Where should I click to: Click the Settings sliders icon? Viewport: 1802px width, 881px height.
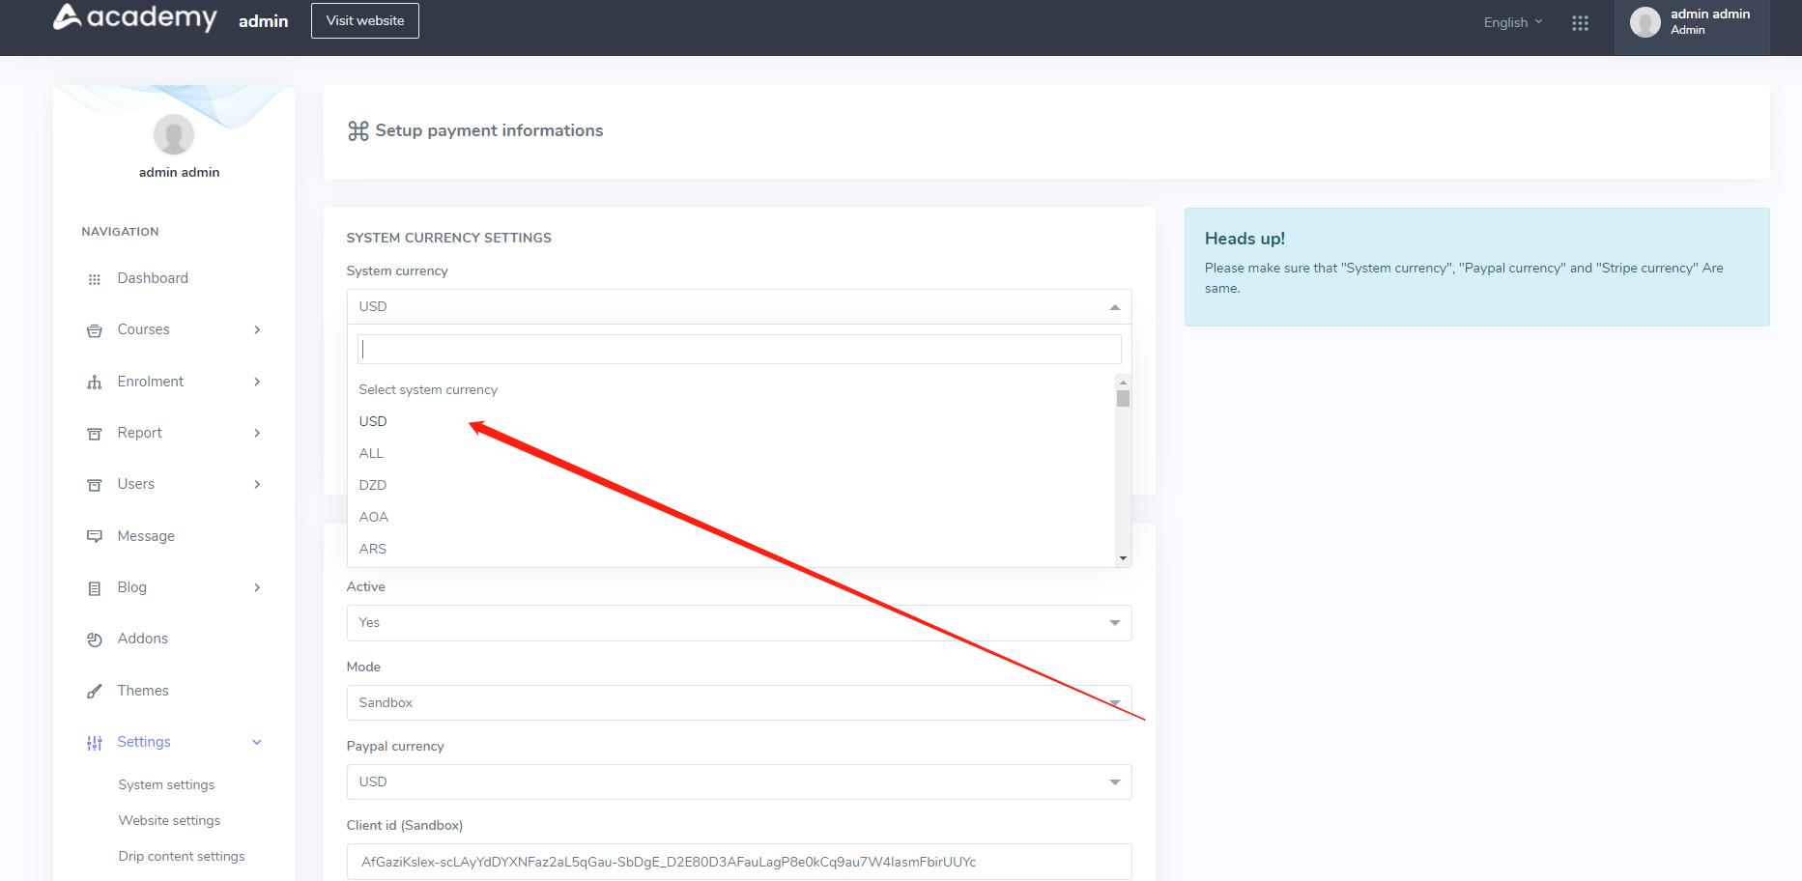pyautogui.click(x=94, y=743)
